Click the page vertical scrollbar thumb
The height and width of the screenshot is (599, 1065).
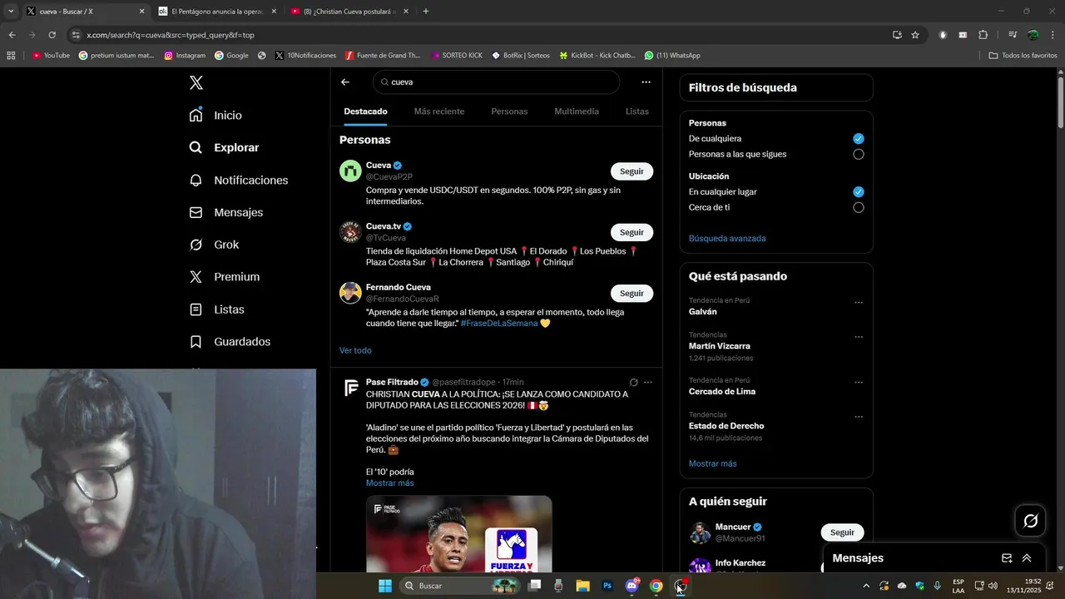(1061, 102)
